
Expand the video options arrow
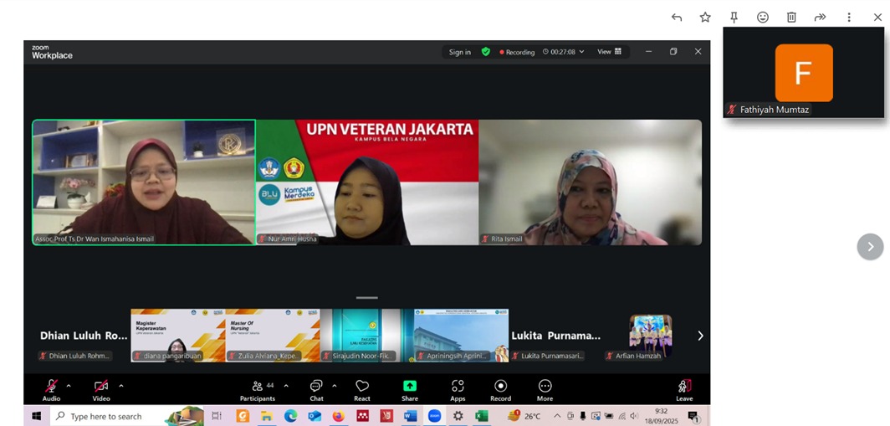point(121,386)
